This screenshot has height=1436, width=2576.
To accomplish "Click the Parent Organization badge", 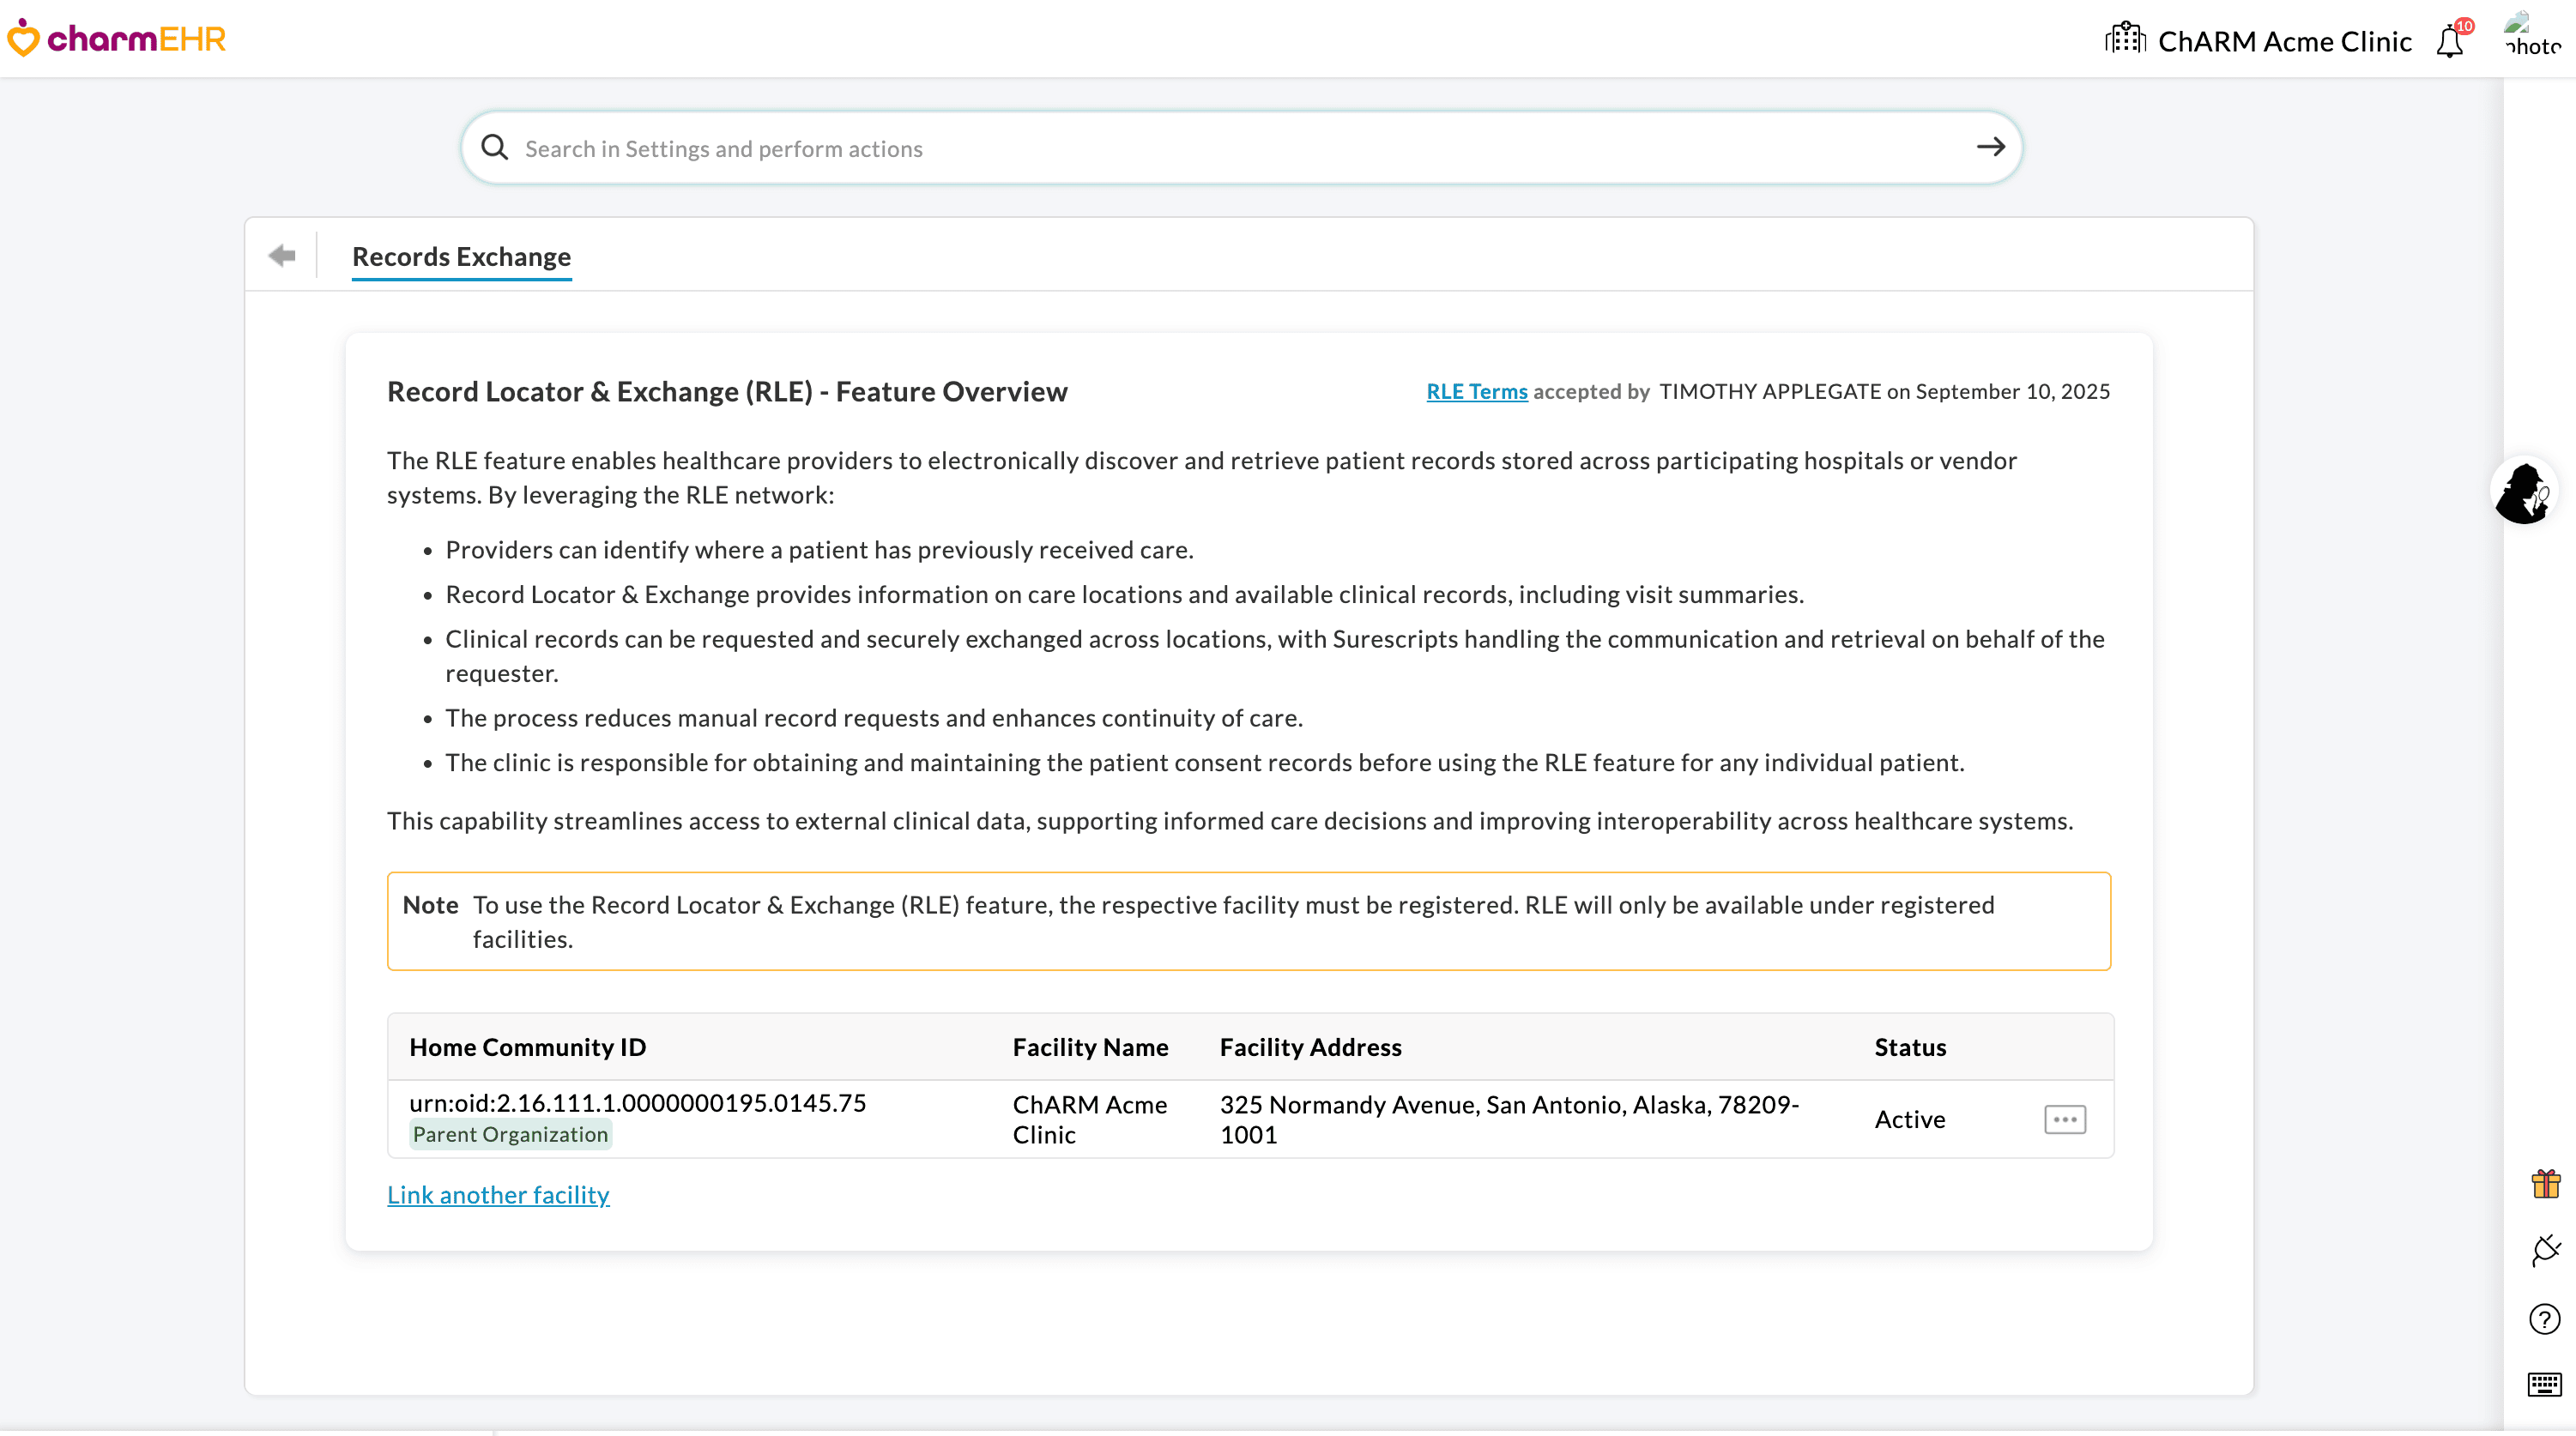I will click(510, 1134).
